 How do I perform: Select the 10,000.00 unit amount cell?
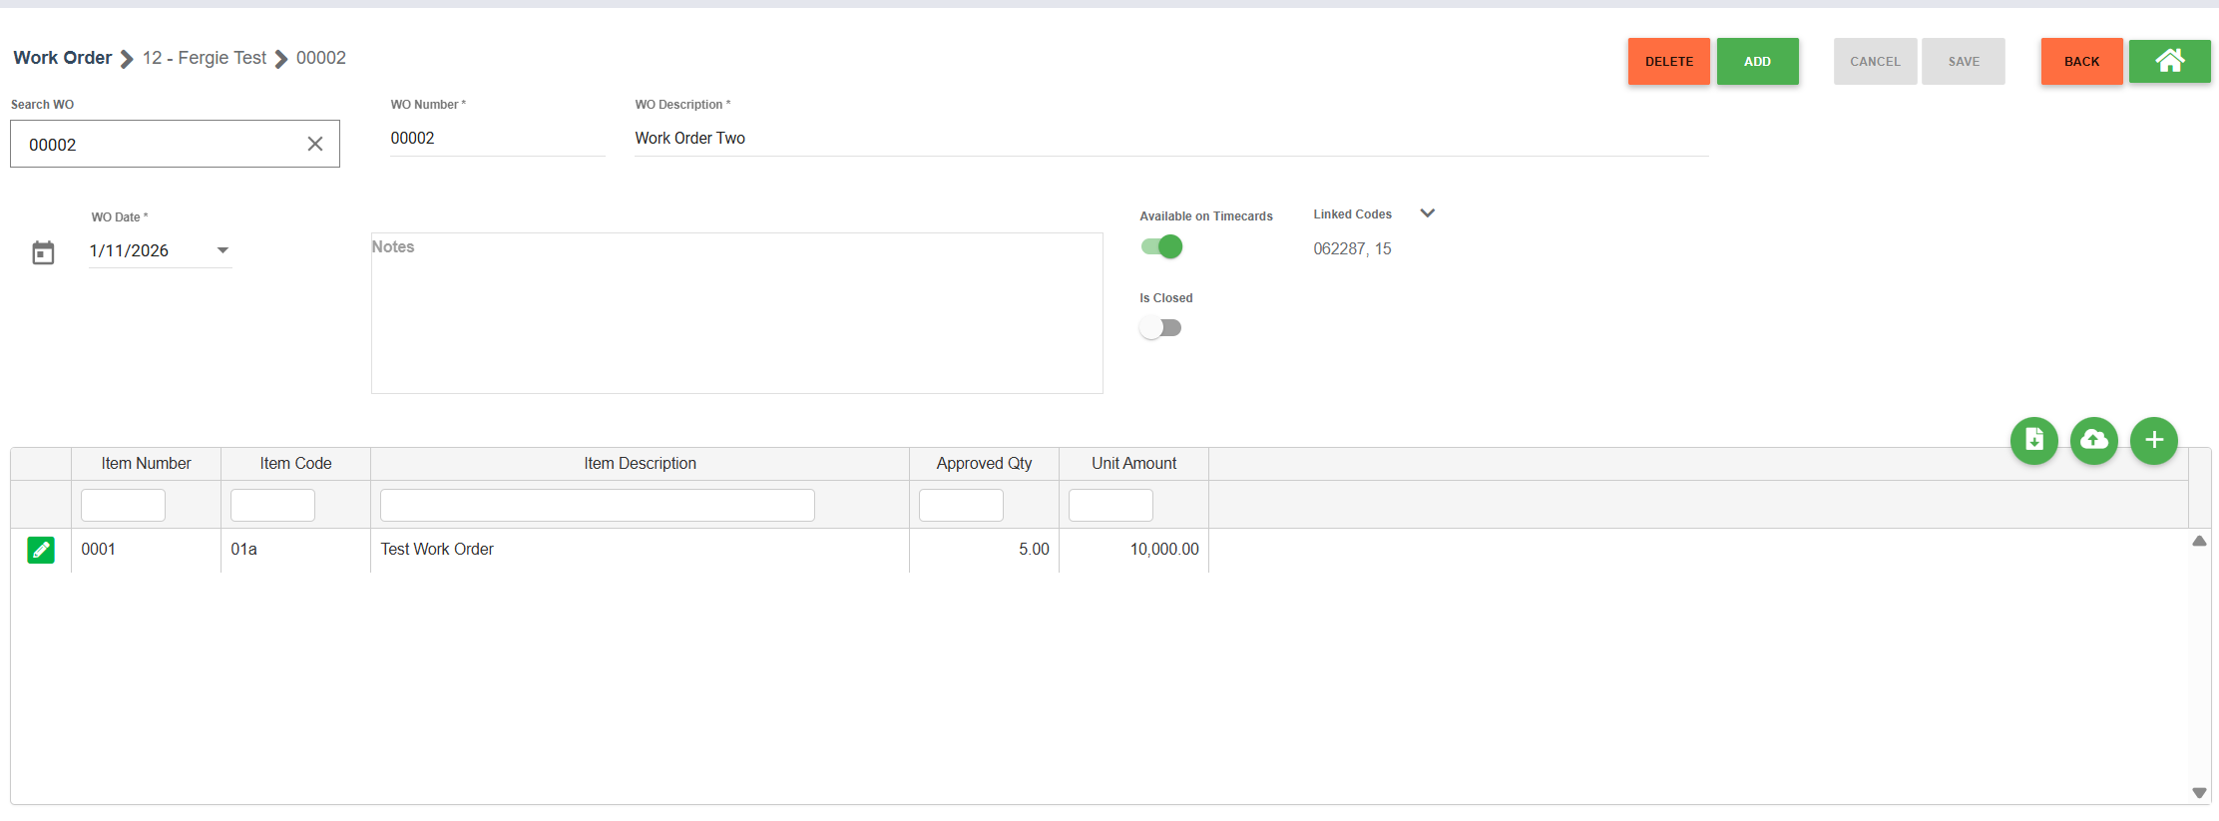(x=1133, y=550)
